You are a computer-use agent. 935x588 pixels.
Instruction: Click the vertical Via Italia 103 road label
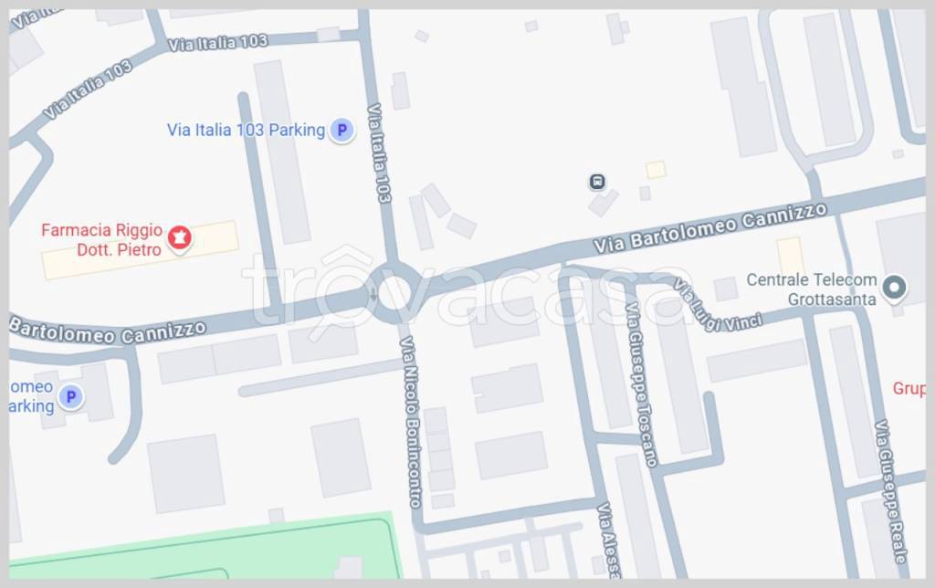click(x=379, y=152)
